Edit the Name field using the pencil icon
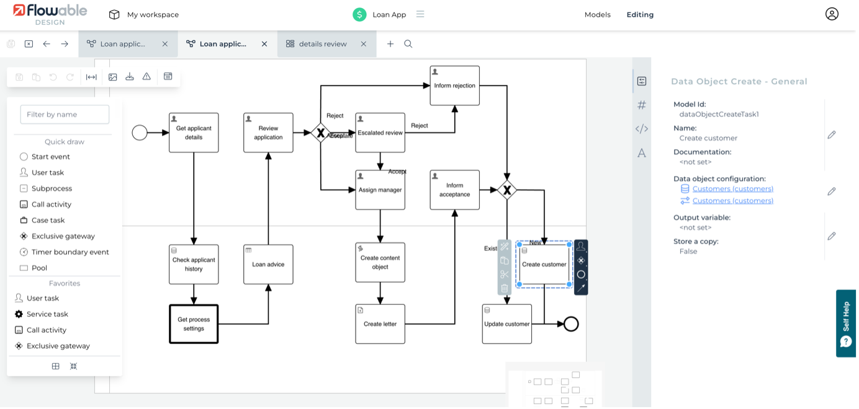Viewport: 859px width, 409px height. pos(832,134)
